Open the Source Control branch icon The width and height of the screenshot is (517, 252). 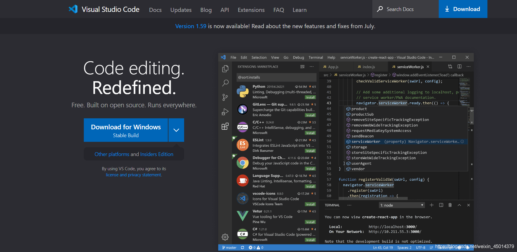pos(225,97)
